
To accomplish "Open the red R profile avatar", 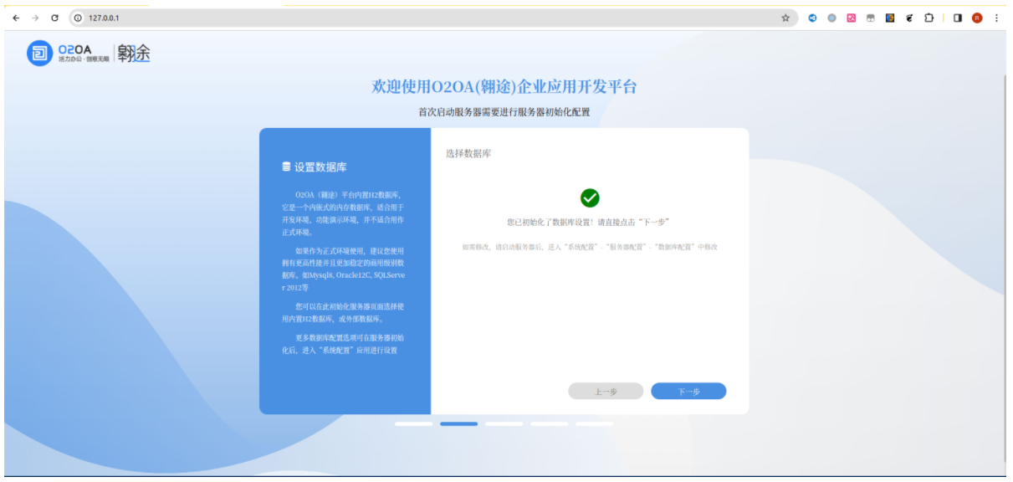I will coord(977,18).
